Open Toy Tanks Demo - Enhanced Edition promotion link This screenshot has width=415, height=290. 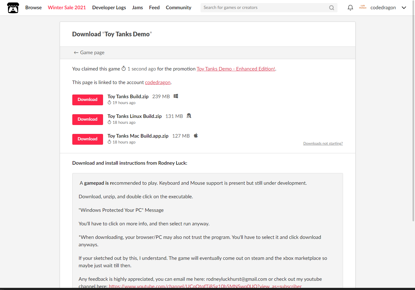coord(236,69)
